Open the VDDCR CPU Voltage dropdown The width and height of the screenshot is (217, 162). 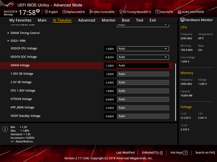tap(143, 49)
